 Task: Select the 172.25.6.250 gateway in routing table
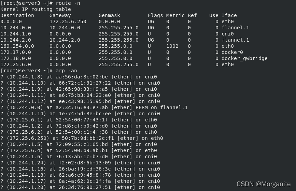[68, 21]
